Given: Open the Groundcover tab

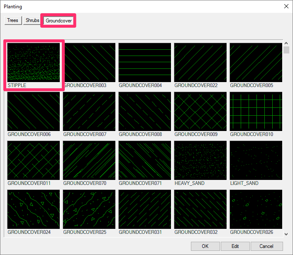Looking at the screenshot, I should [x=59, y=21].
